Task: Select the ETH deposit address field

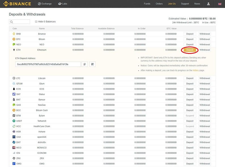Action: pyautogui.click(x=48, y=64)
